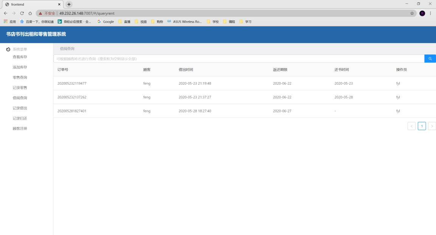This screenshot has width=436, height=235.
Task: Click return deadline 2020-06-27
Action: pyautogui.click(x=282, y=111)
